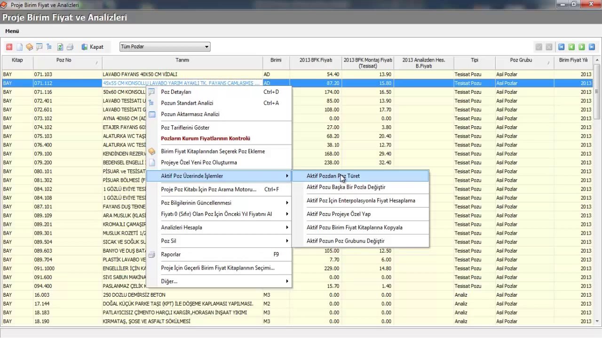Click the green refresh toolbar icon
This screenshot has width=602, height=338.
click(x=60, y=47)
